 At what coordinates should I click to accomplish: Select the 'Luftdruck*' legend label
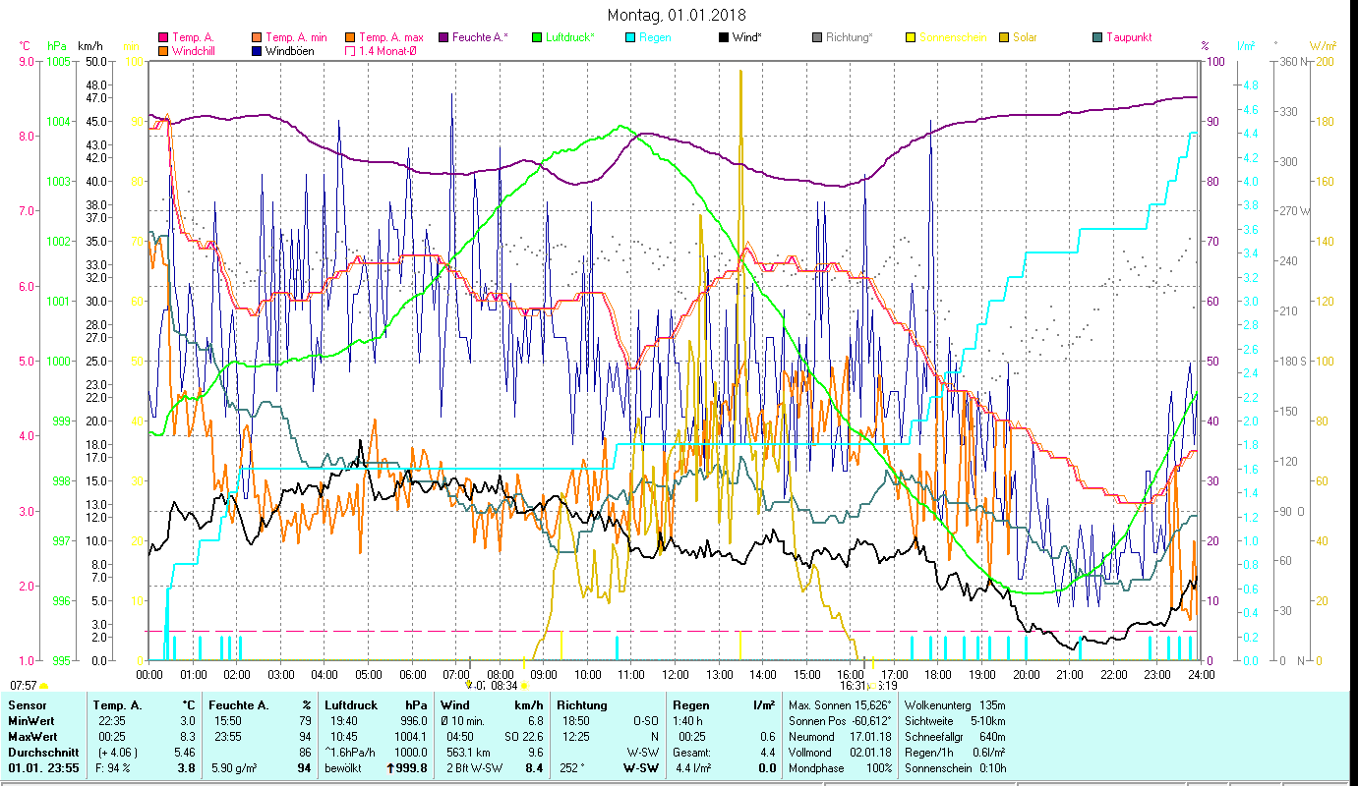569,37
